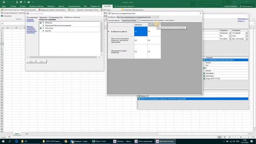
Task: Open the Нет dropdown in right panel
Action: [x=225, y=36]
